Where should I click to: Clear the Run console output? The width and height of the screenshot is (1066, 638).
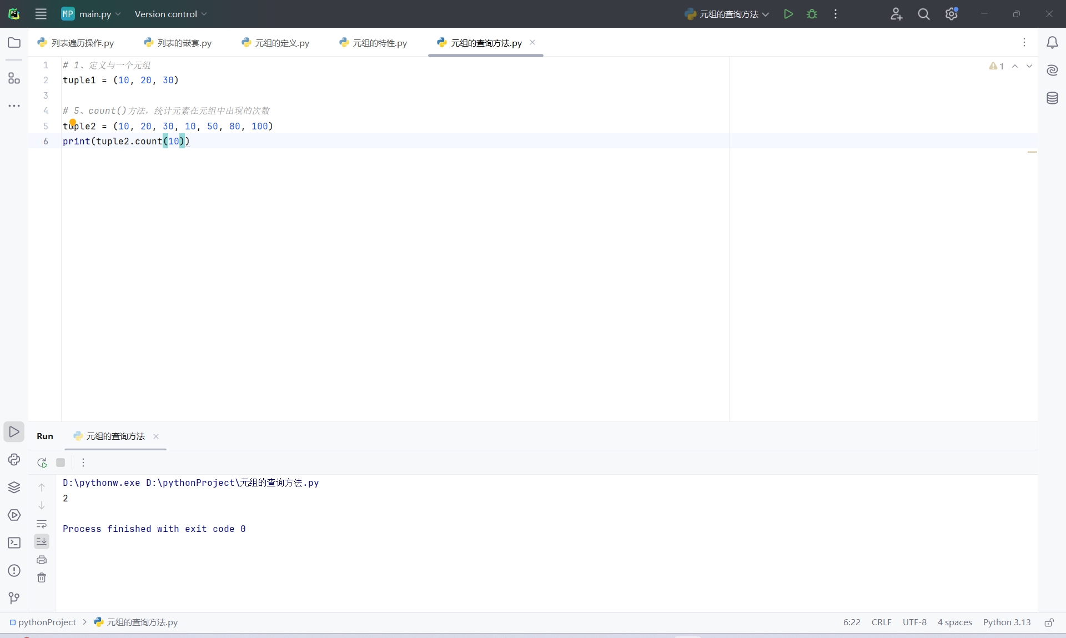point(42,578)
